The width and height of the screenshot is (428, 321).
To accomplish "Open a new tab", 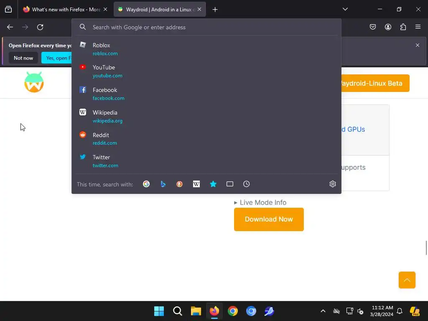I will click(215, 10).
